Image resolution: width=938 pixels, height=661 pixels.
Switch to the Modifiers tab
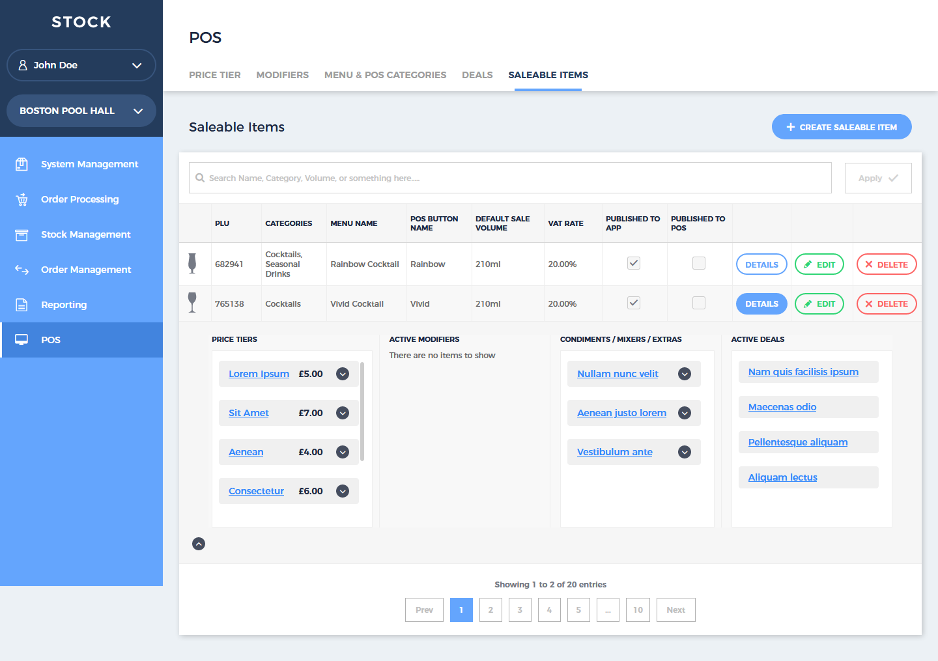click(282, 75)
